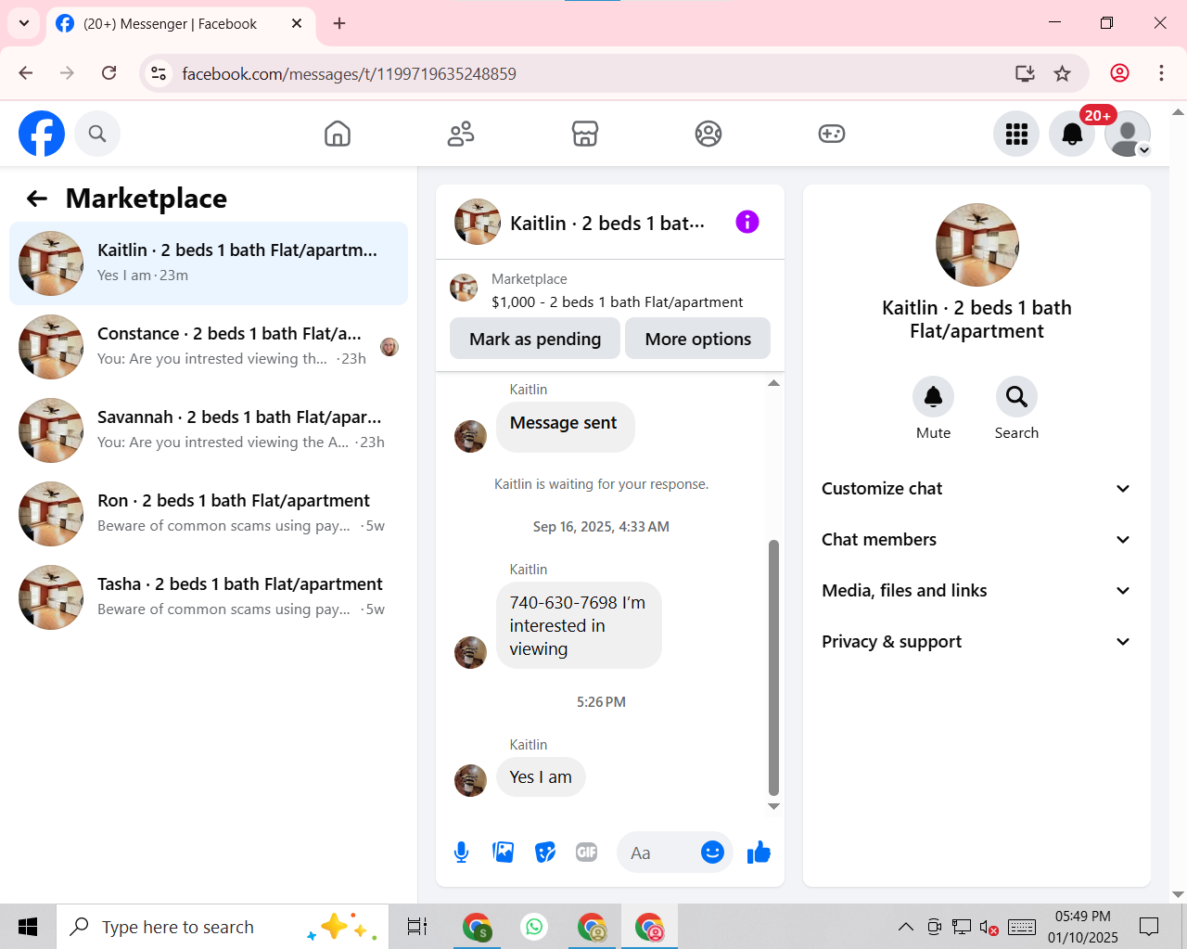Click Kaitlin chat header title
1187x949 pixels.
tap(607, 223)
